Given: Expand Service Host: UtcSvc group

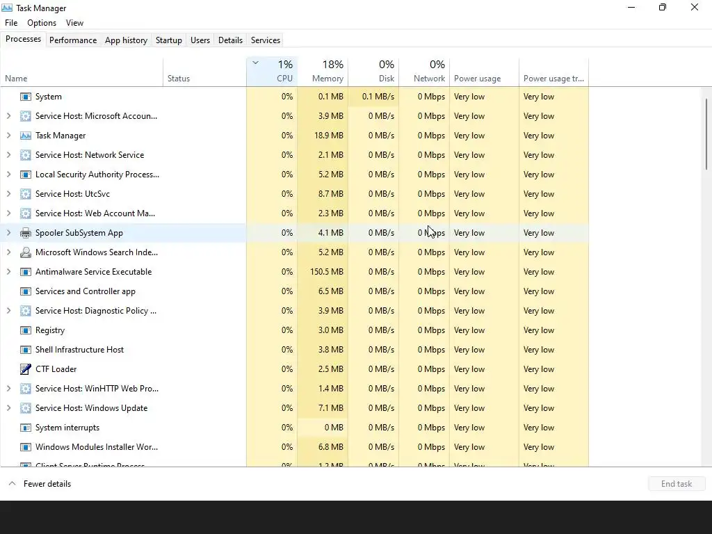Looking at the screenshot, I should coord(8,194).
